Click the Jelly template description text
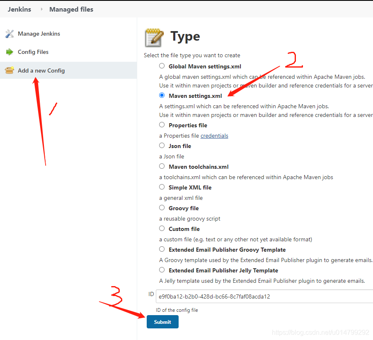The image size is (373, 340). click(x=262, y=281)
